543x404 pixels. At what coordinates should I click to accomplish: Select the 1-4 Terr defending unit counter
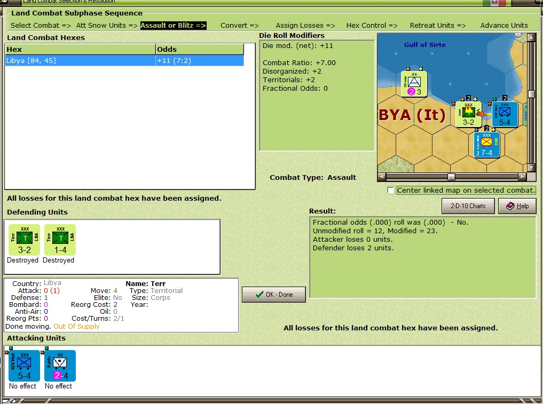pos(60,240)
